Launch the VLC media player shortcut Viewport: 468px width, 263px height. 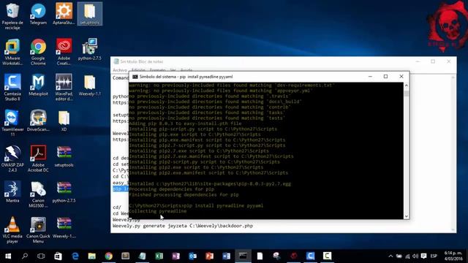coord(12,229)
